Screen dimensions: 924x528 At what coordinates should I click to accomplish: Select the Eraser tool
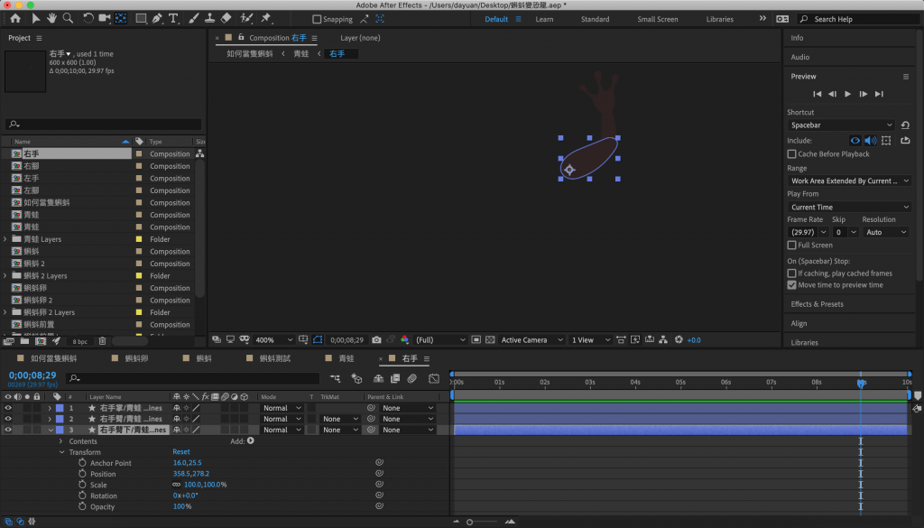226,19
